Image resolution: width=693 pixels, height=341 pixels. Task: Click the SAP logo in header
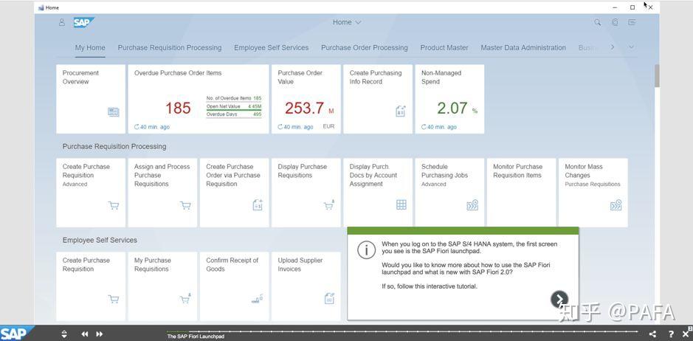pos(83,23)
